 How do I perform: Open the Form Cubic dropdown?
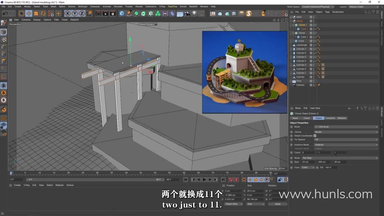click(x=308, y=168)
